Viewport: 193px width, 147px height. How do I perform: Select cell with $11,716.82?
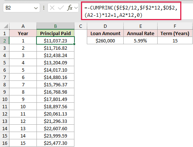(55, 48)
